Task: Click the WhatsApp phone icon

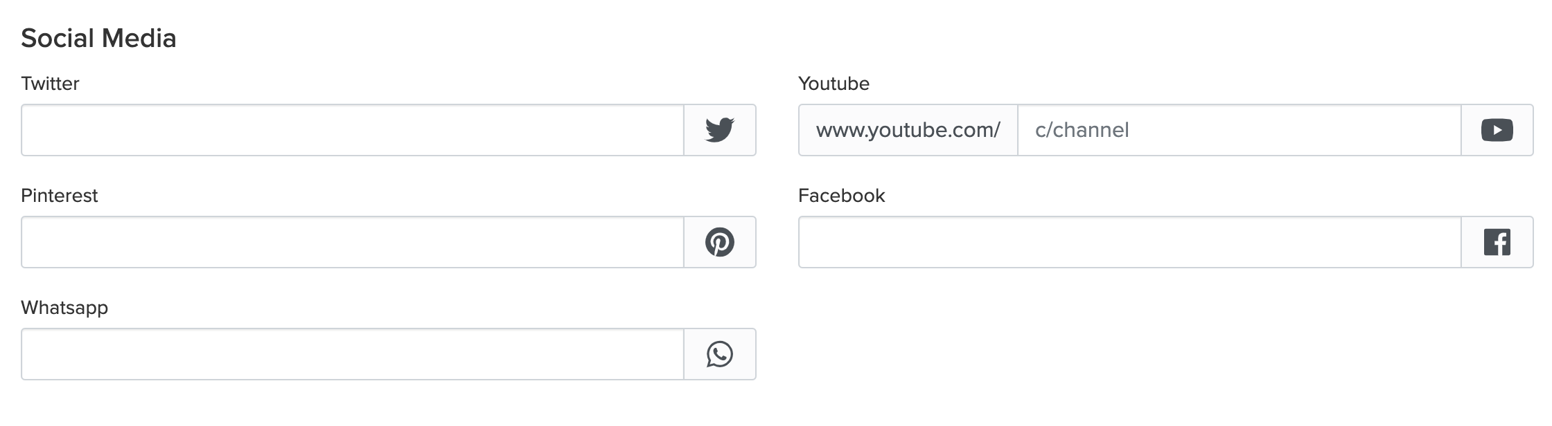Action: click(719, 354)
